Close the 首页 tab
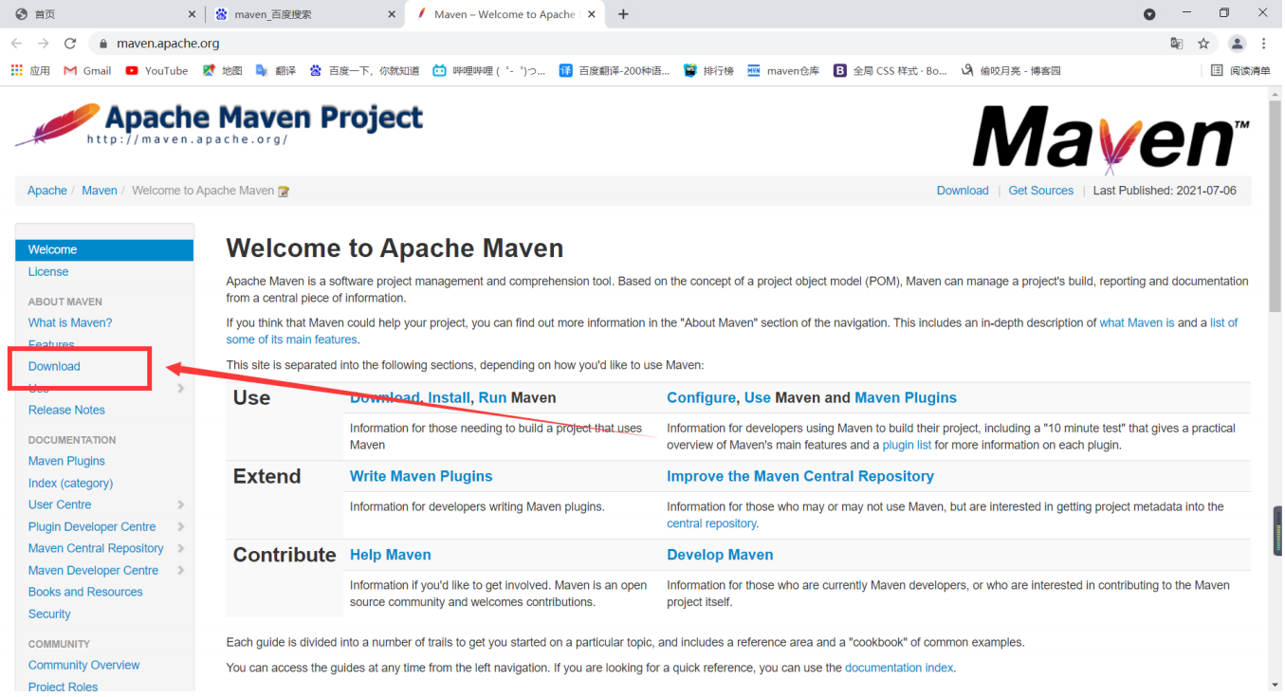Image resolution: width=1285 pixels, height=697 pixels. [193, 14]
